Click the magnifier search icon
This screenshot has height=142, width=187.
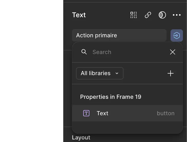tap(84, 52)
